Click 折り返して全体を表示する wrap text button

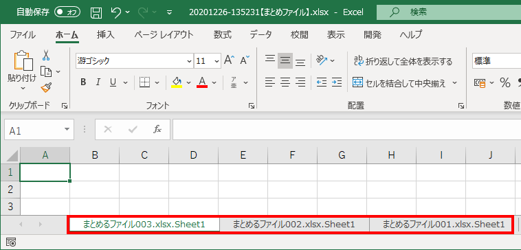403,61
